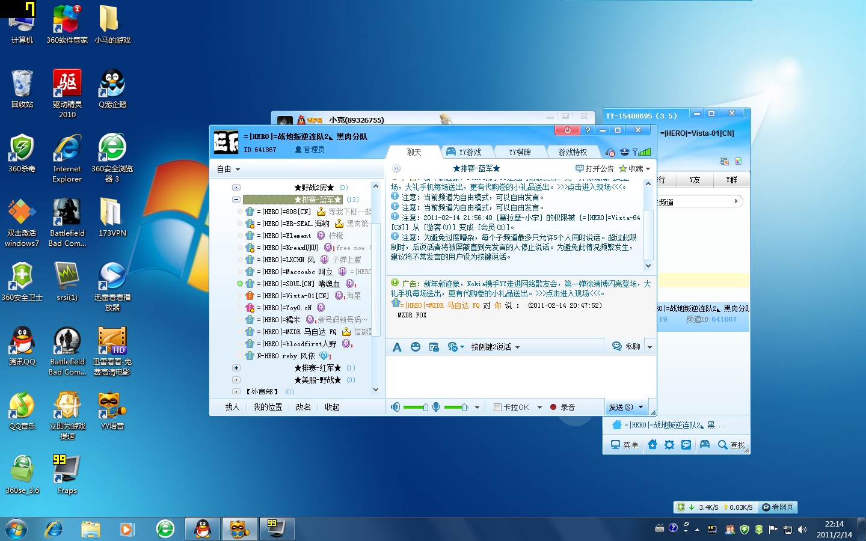The image size is (866, 541).
Task: Toggle the 卡拉OK checkbox
Action: (x=497, y=407)
